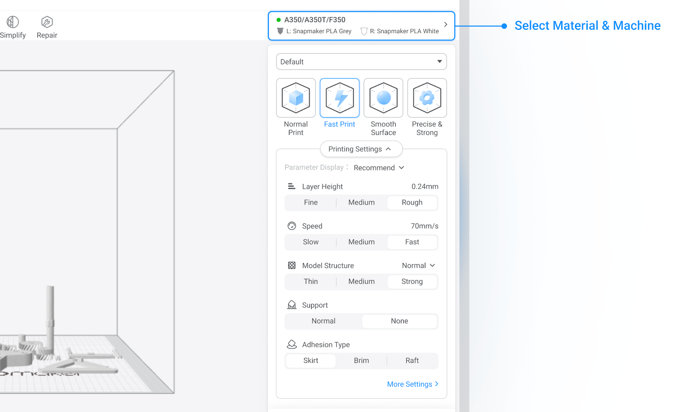Click the 0.24mm layer height value

(425, 186)
